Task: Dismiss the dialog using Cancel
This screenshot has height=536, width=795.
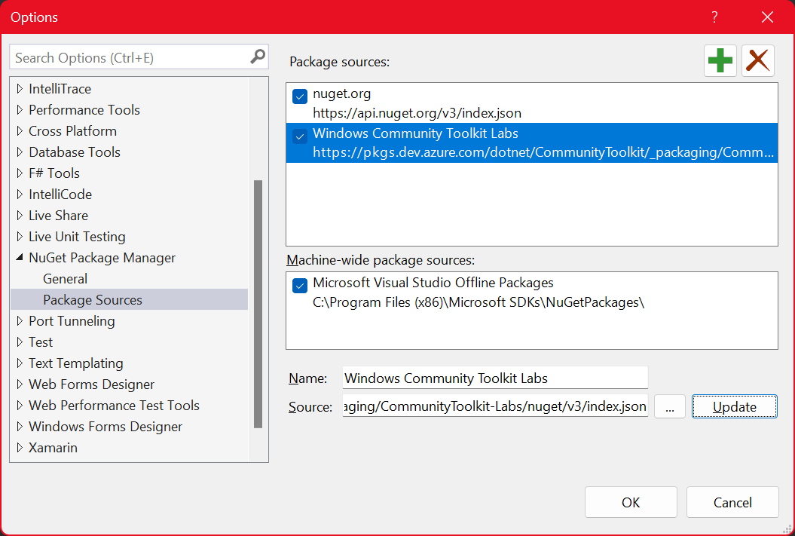Action: point(732,502)
